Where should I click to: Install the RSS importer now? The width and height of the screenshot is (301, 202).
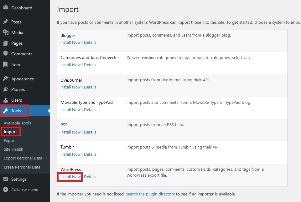click(x=70, y=132)
